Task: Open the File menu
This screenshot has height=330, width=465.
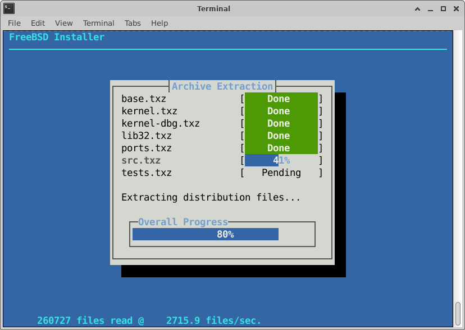Action: coord(14,23)
